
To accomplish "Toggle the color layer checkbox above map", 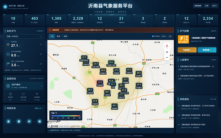I will click(x=153, y=36).
